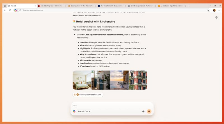
Task: Open the user profile avatar
Action: (214, 10)
